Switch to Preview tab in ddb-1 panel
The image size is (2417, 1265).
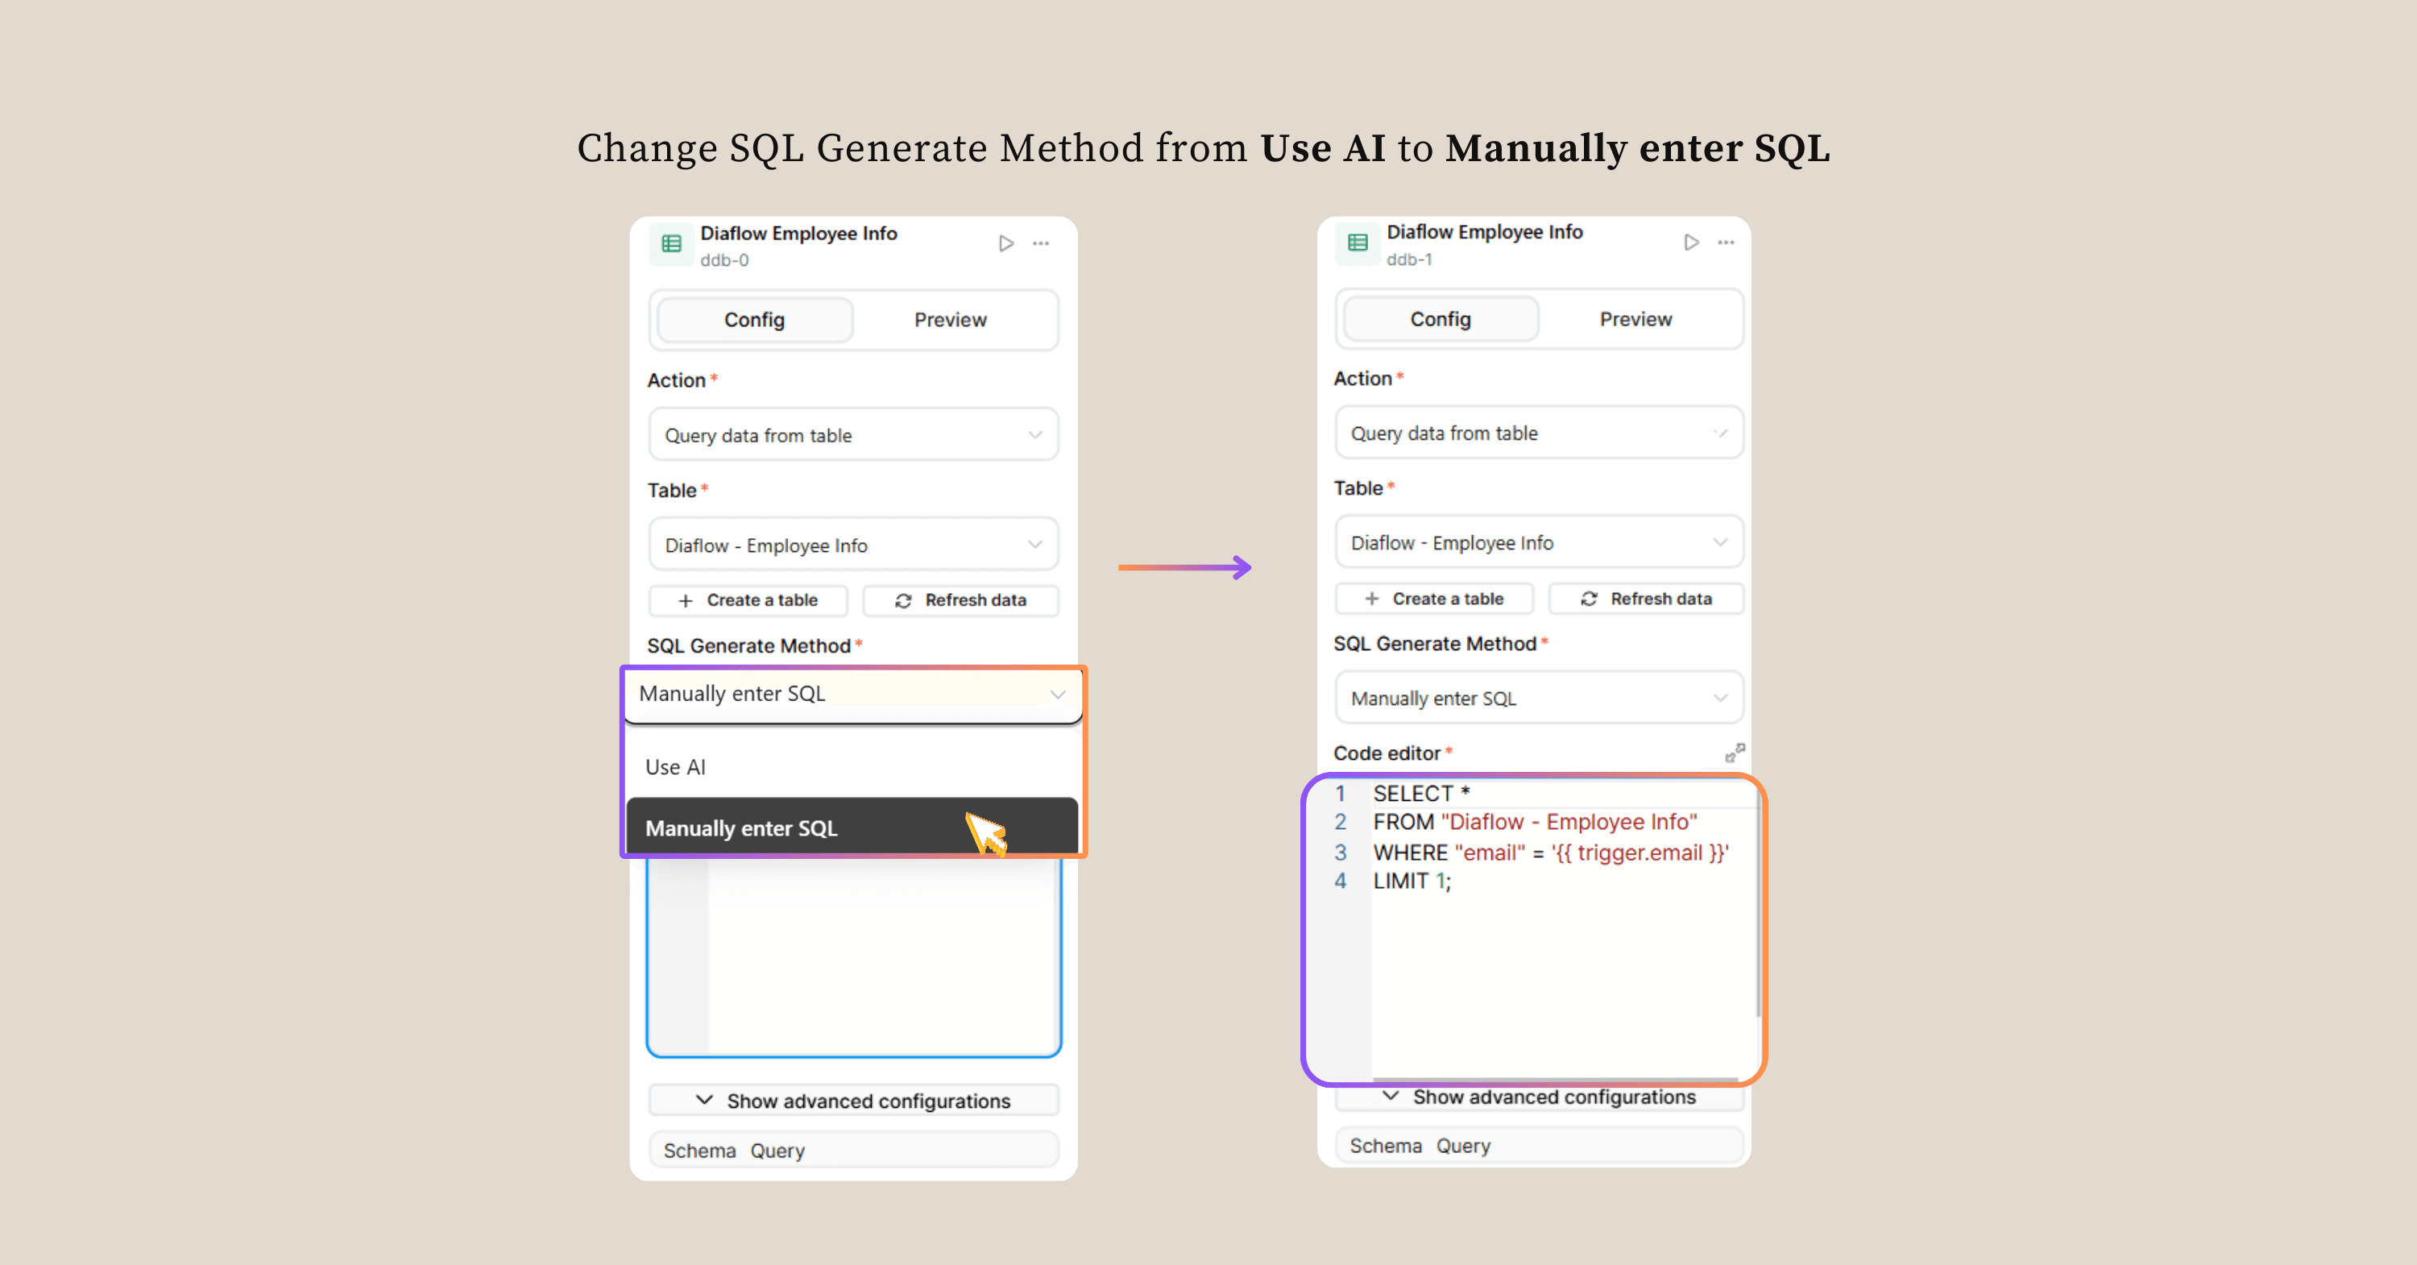pyautogui.click(x=1636, y=319)
